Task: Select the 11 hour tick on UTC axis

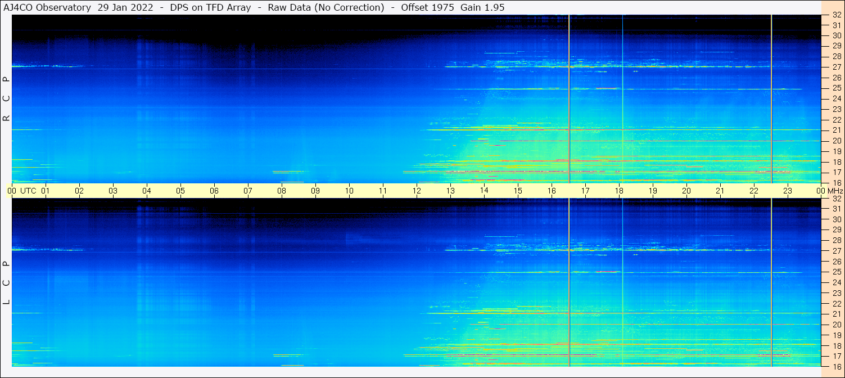Action: [383, 191]
